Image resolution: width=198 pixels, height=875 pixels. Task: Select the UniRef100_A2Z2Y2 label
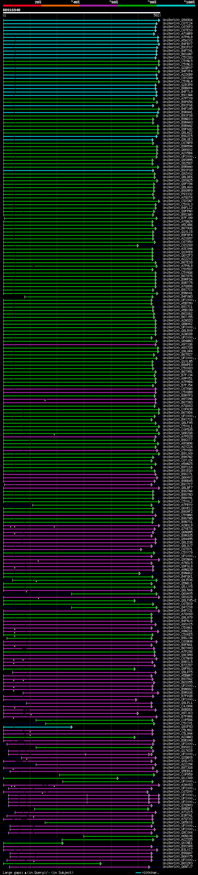[178, 259]
